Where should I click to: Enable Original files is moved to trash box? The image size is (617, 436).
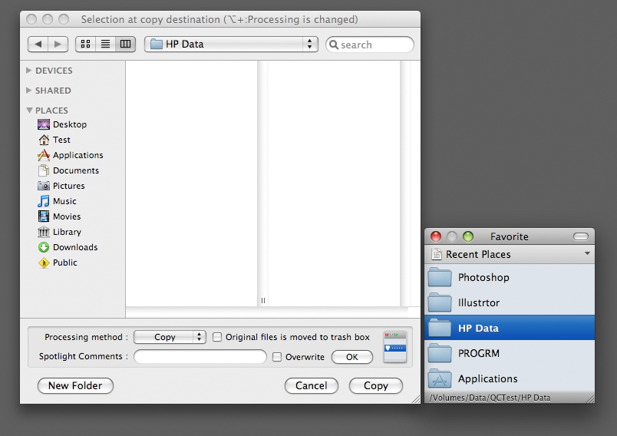click(217, 337)
